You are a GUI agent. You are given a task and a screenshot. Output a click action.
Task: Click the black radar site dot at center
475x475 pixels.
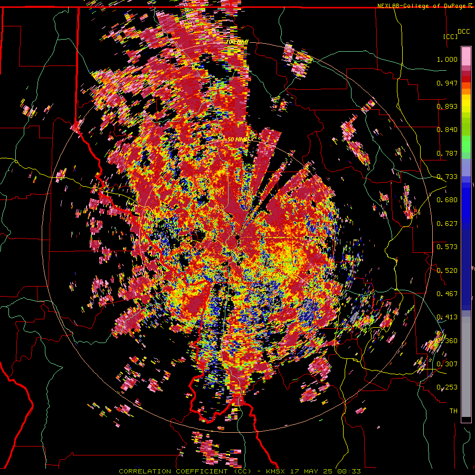coord(237,236)
